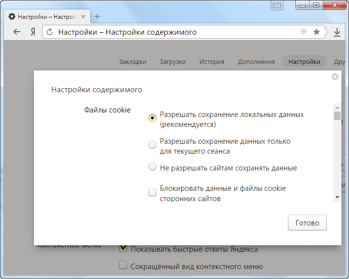Open the Yandex home button
This screenshot has width=349, height=279.
pos(33,32)
